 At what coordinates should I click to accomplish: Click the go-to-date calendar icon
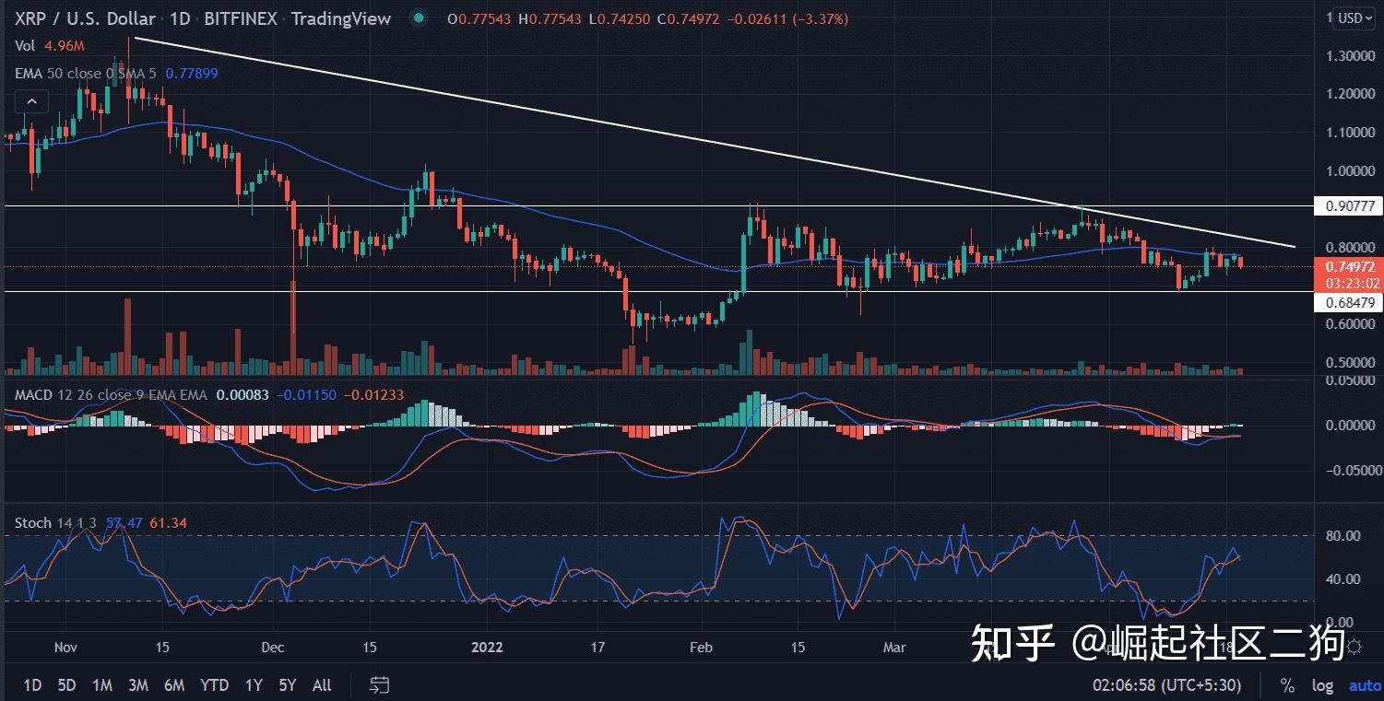379,685
